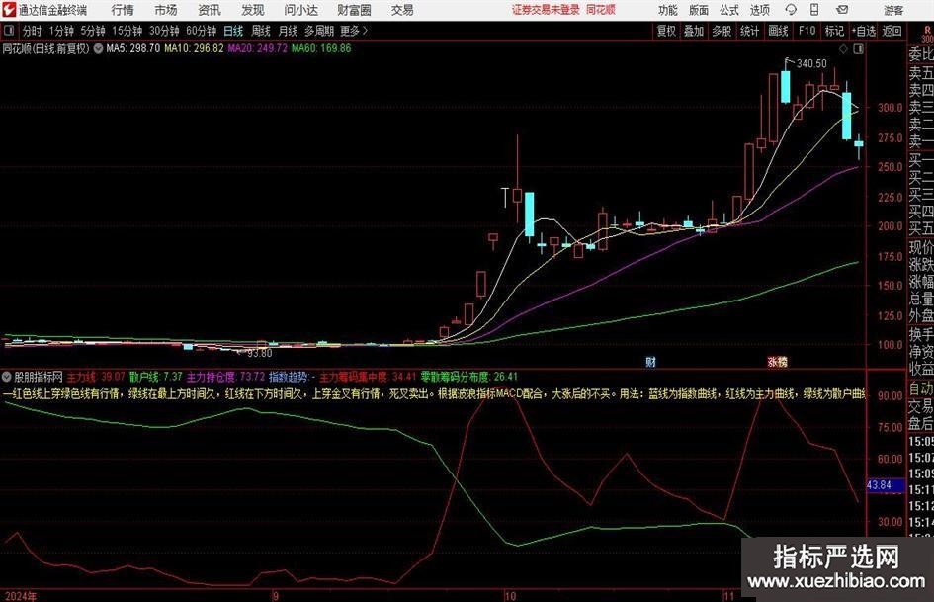Screen dimensions: 934x602
Task: Click the 散户线: 7.37 value
Action: click(155, 377)
